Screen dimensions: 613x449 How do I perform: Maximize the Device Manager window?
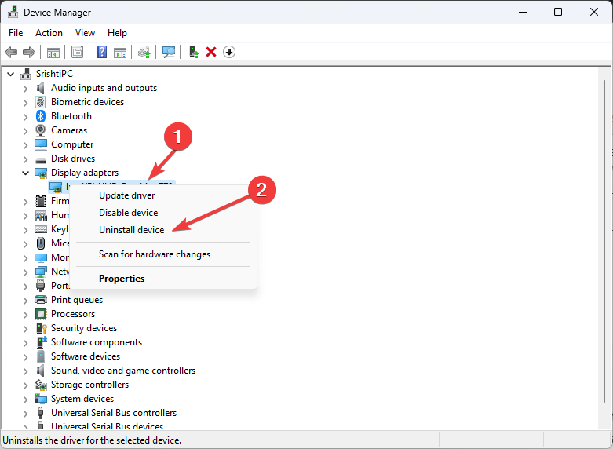[558, 12]
